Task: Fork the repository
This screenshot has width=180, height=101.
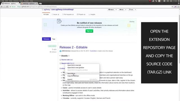Action: click(131, 10)
